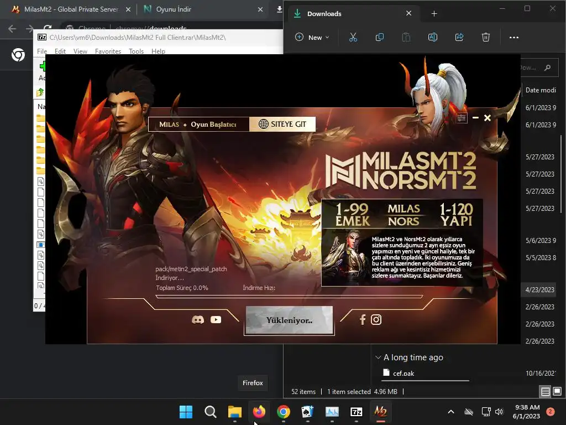Click Share icon in Downloads explorer toolbar
Viewport: 566px width, 425px height.
[x=459, y=37]
